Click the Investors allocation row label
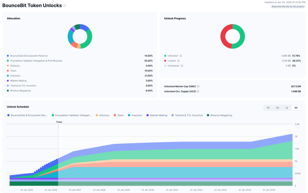The width and height of the screenshot is (308, 193). pos(15,76)
